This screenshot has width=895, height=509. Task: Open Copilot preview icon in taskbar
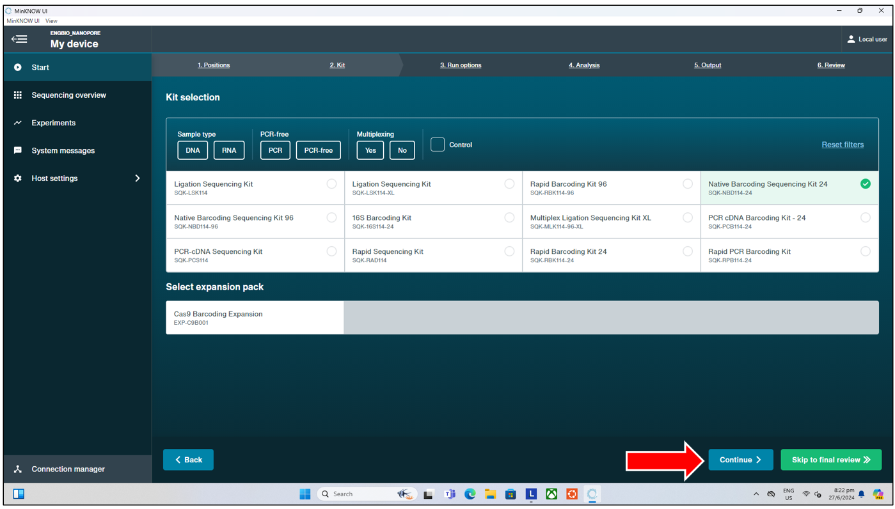(x=878, y=494)
